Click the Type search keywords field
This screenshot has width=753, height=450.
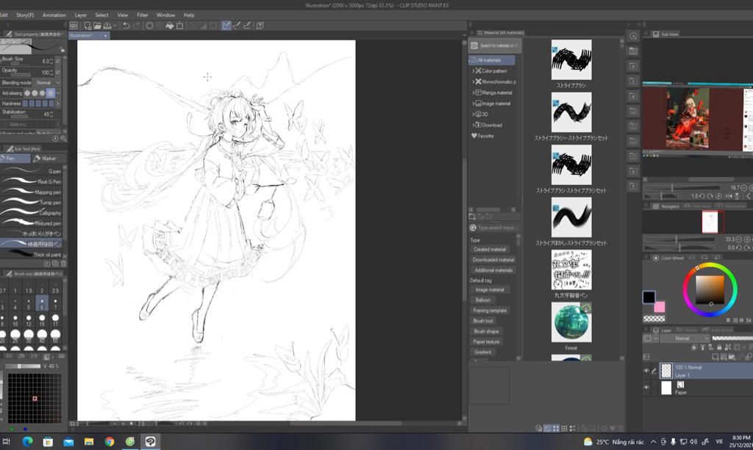495,228
